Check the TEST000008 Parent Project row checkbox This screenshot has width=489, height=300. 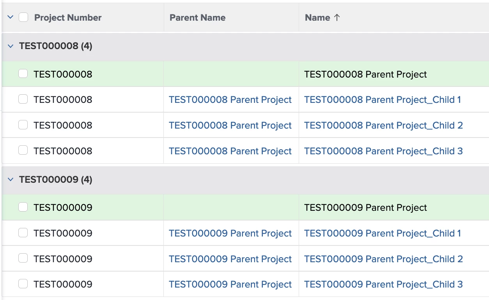point(23,74)
